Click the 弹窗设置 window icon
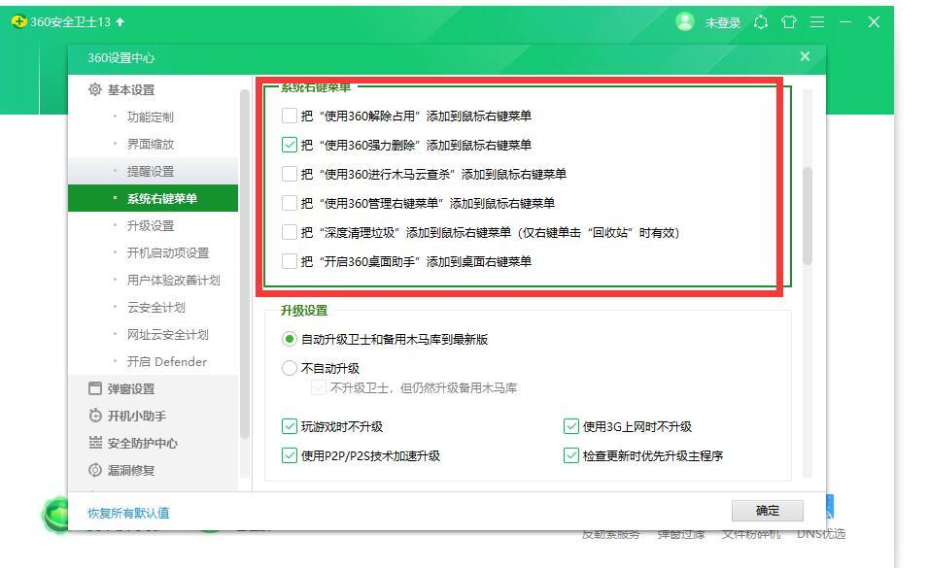This screenshot has width=929, height=568. (95, 388)
